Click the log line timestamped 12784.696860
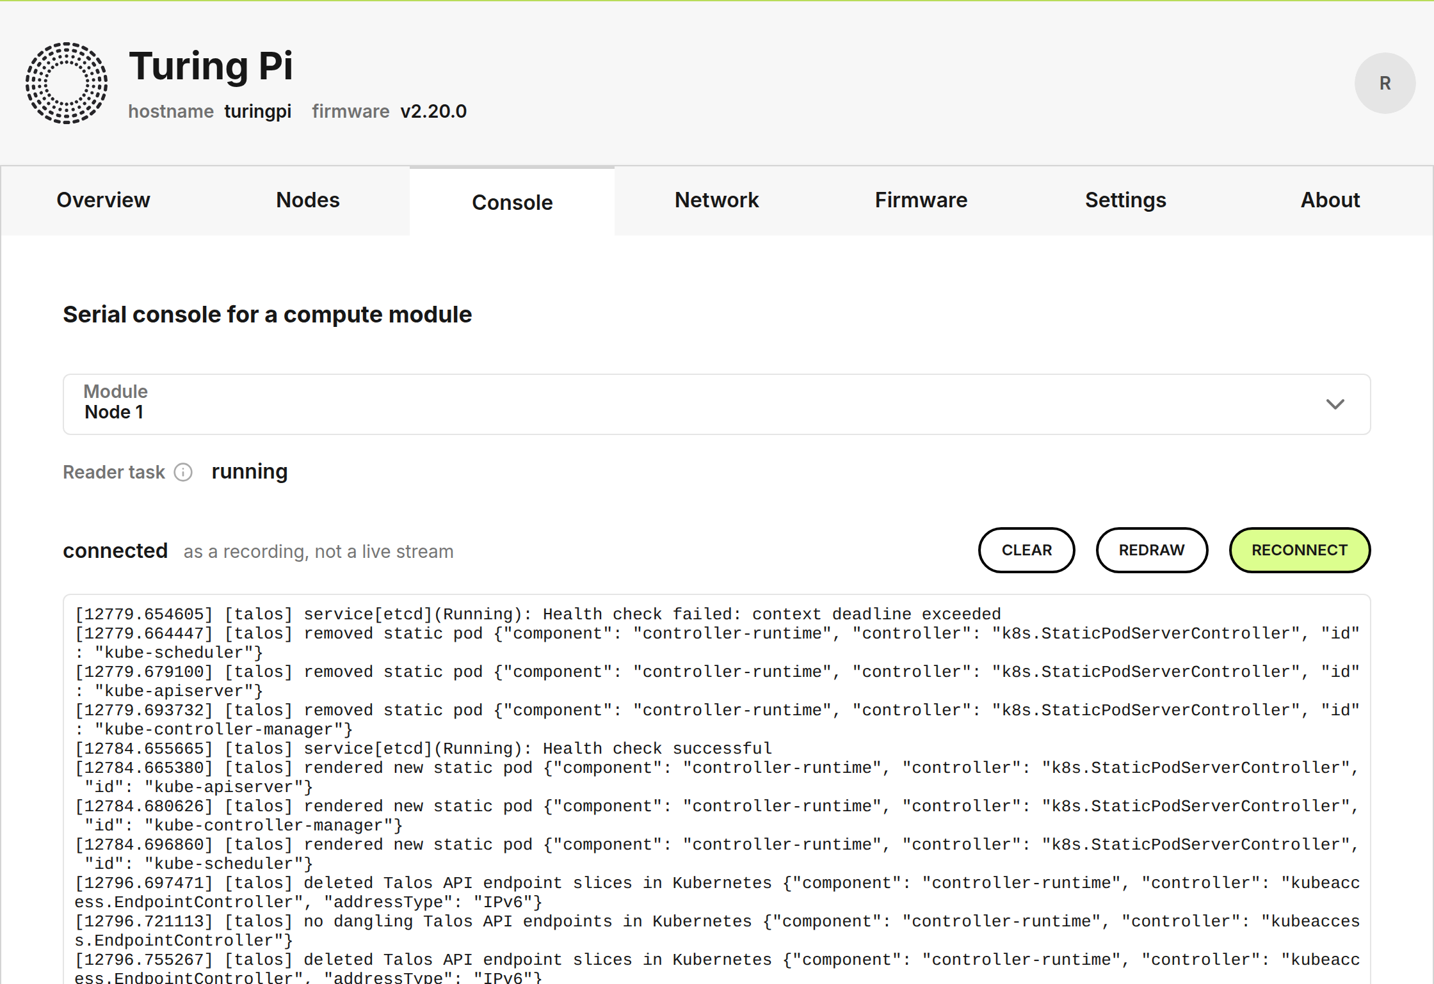The width and height of the screenshot is (1434, 984). click(x=717, y=854)
